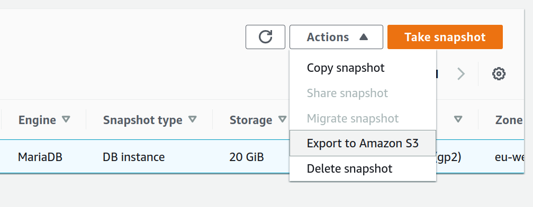Image resolution: width=533 pixels, height=207 pixels.
Task: Sort arrow left of Zone column
Action: [458, 119]
